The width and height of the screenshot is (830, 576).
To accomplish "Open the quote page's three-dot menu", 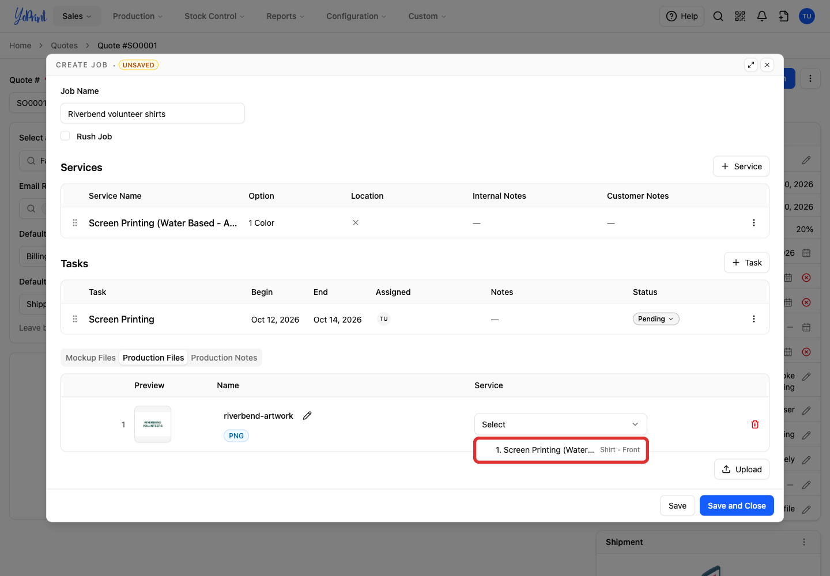I will coord(810,78).
